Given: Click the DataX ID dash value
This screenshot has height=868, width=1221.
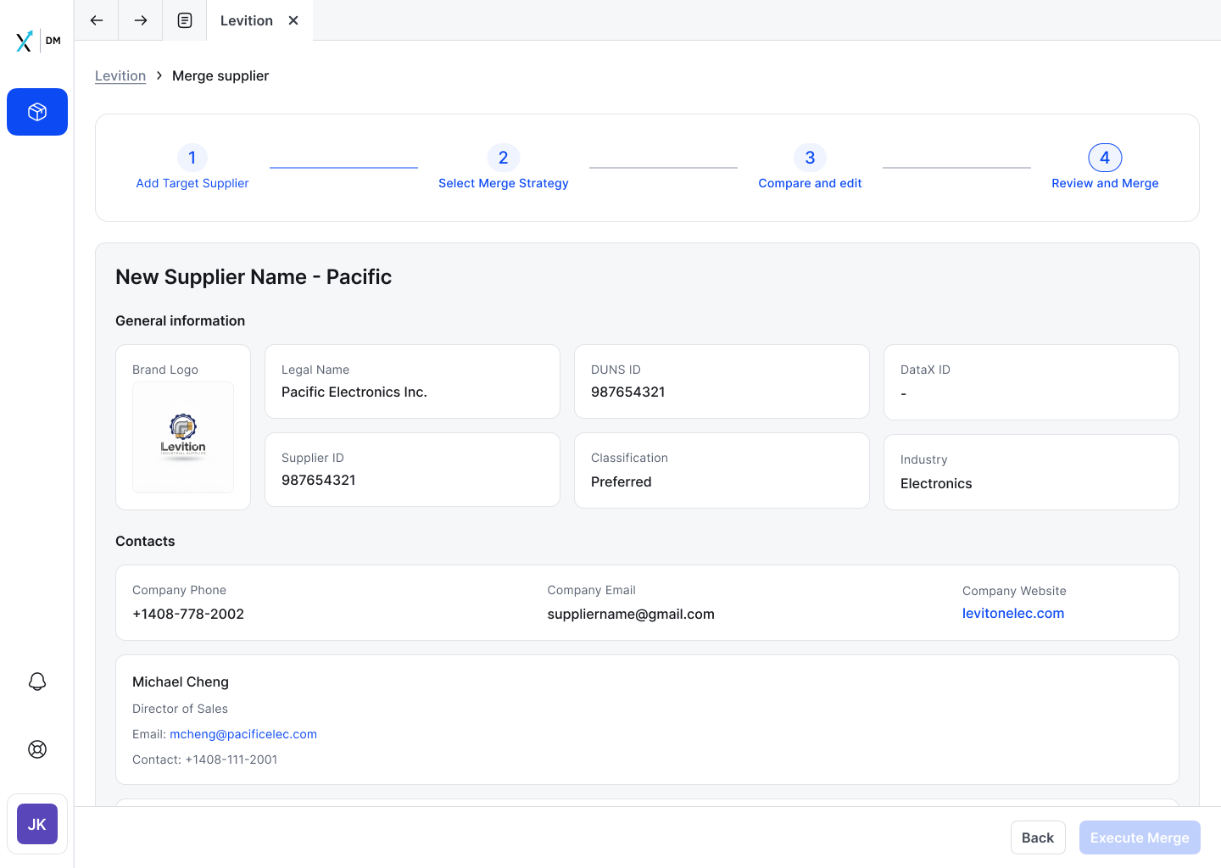Looking at the screenshot, I should [x=904, y=393].
